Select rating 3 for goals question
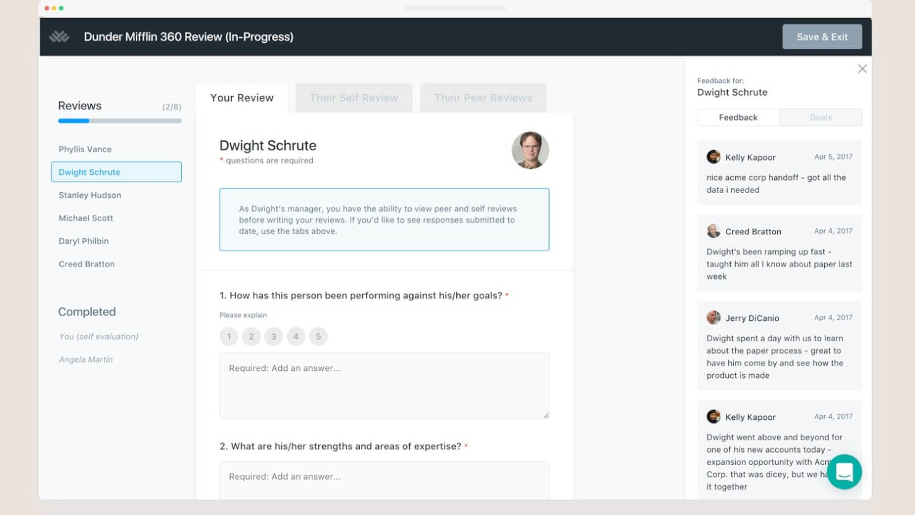915x515 pixels. (x=273, y=336)
